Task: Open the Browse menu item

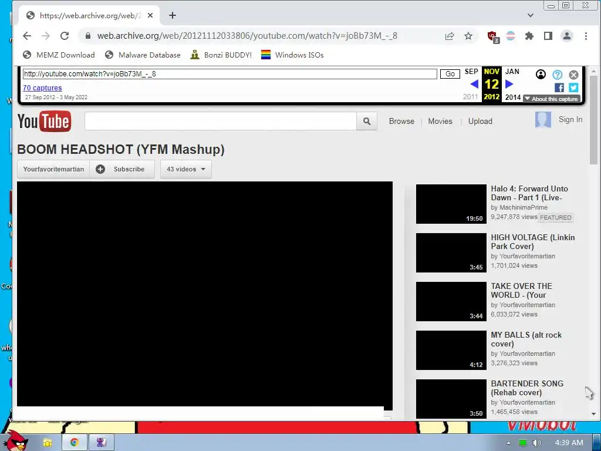Action: pos(401,121)
